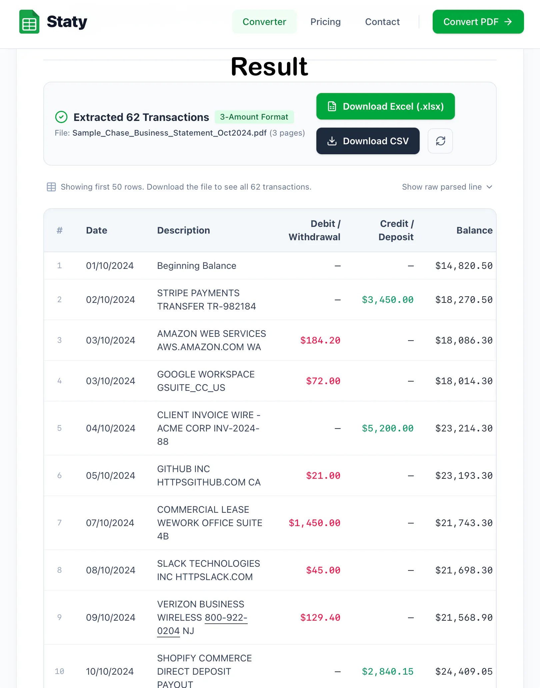Click the refresh/convert another icon button
The height and width of the screenshot is (688, 540).
pyautogui.click(x=440, y=141)
